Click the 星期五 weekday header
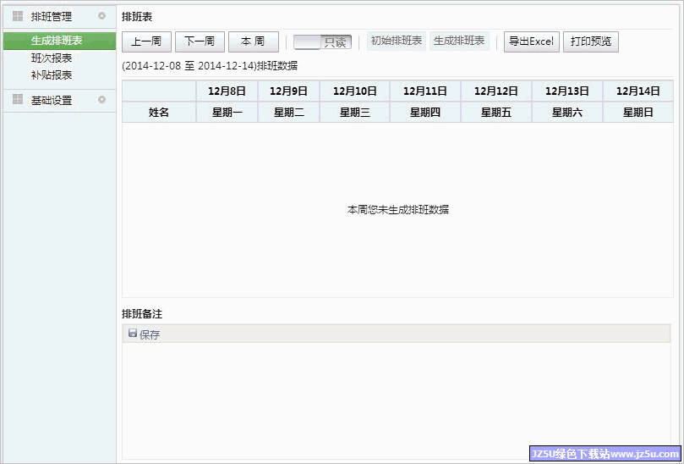 tap(496, 113)
